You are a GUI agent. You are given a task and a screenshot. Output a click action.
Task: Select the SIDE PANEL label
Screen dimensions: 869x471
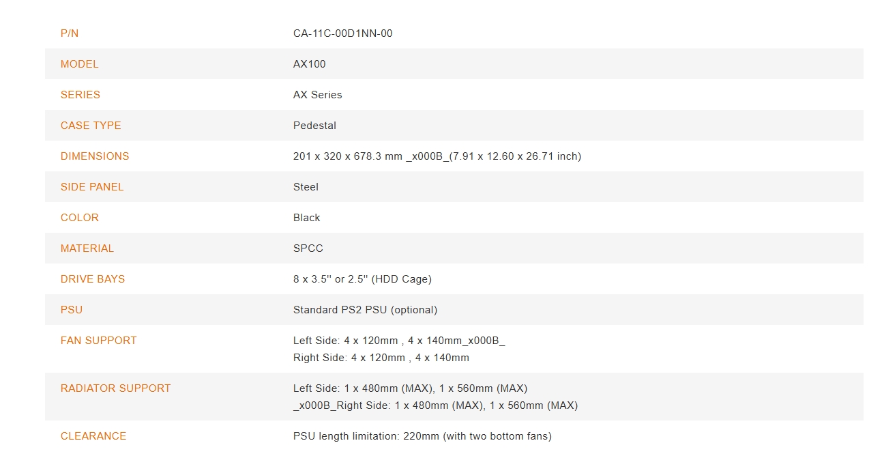coord(92,187)
